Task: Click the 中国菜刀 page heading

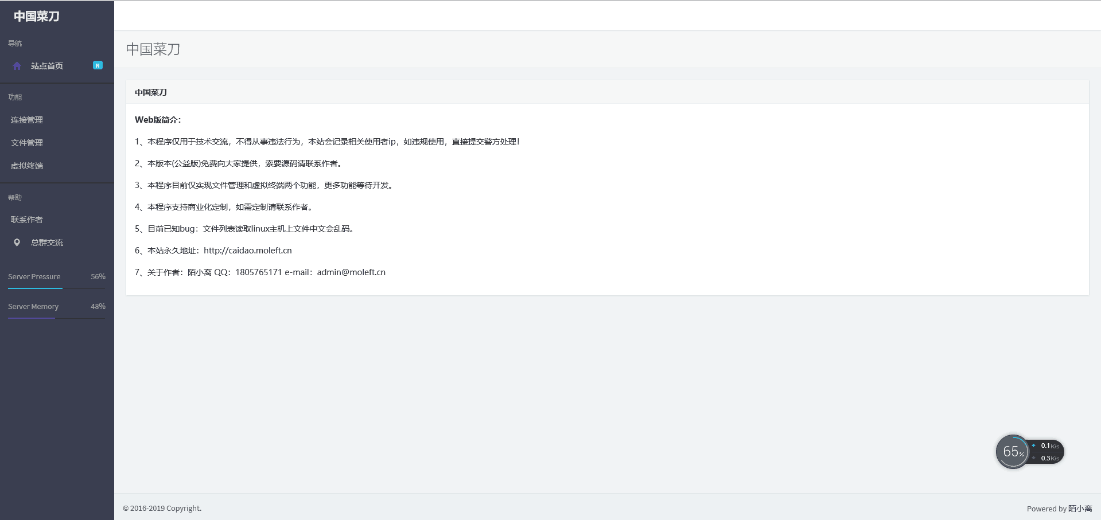Action: (153, 49)
